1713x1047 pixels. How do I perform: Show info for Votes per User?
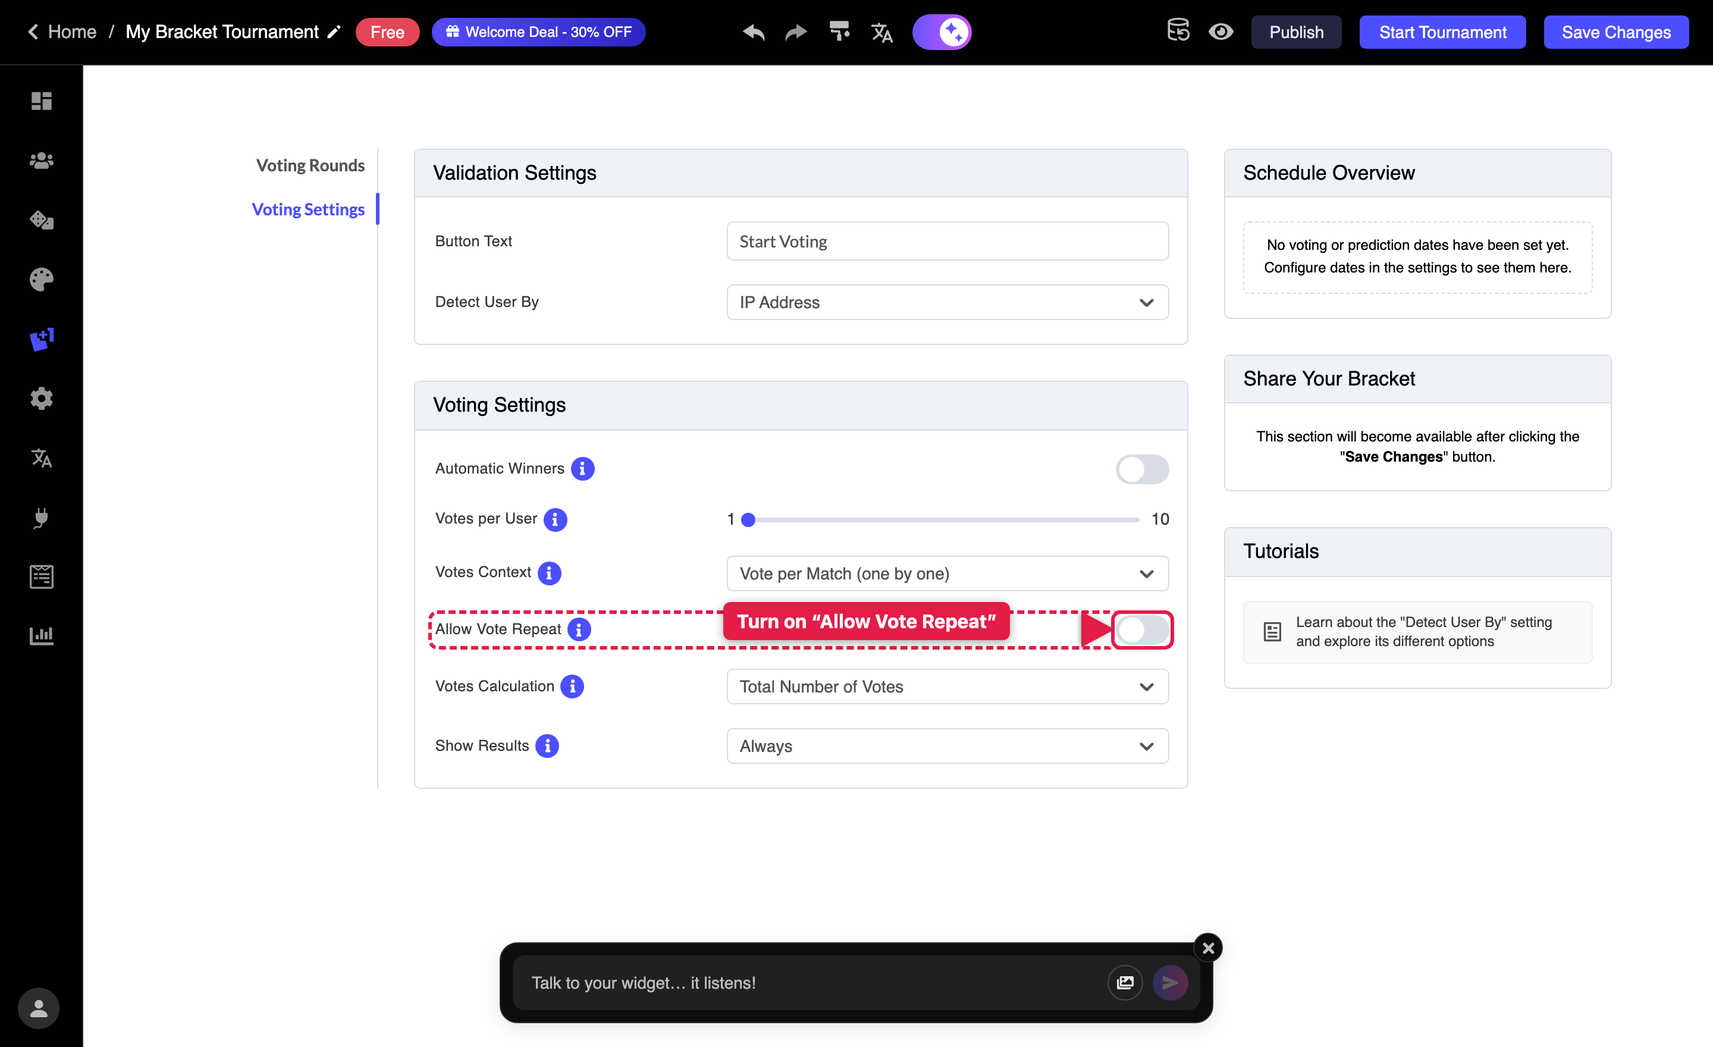point(555,519)
